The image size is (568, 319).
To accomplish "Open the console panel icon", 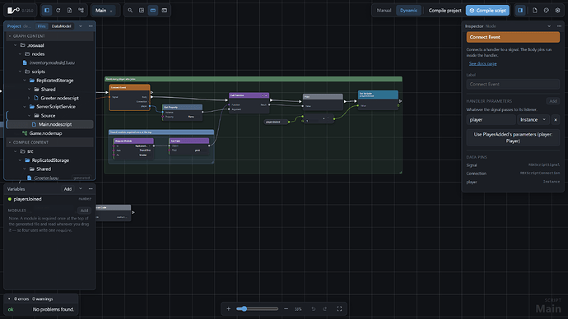I will (x=165, y=11).
